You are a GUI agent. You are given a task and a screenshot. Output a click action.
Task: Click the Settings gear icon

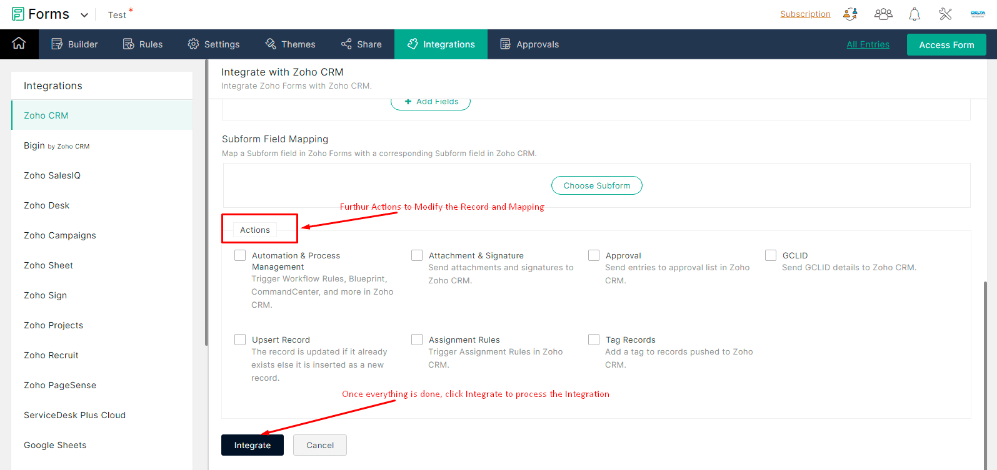tap(193, 44)
